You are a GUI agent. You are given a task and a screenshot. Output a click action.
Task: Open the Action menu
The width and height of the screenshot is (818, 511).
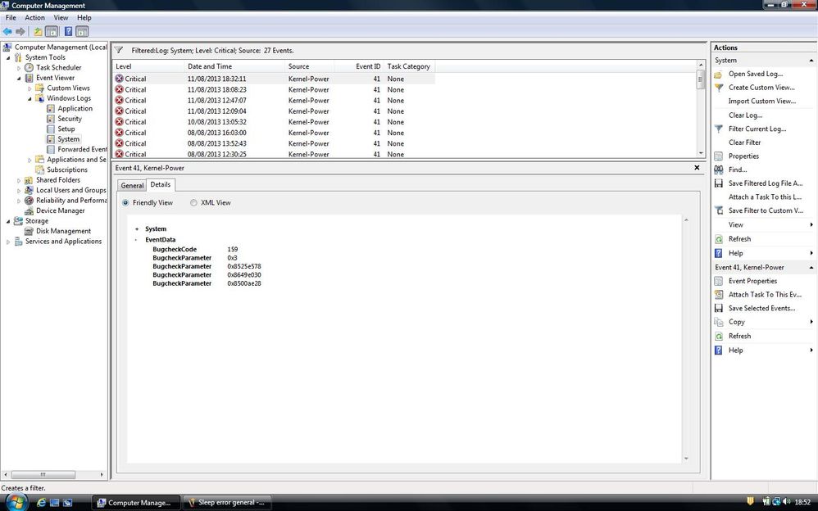point(34,17)
